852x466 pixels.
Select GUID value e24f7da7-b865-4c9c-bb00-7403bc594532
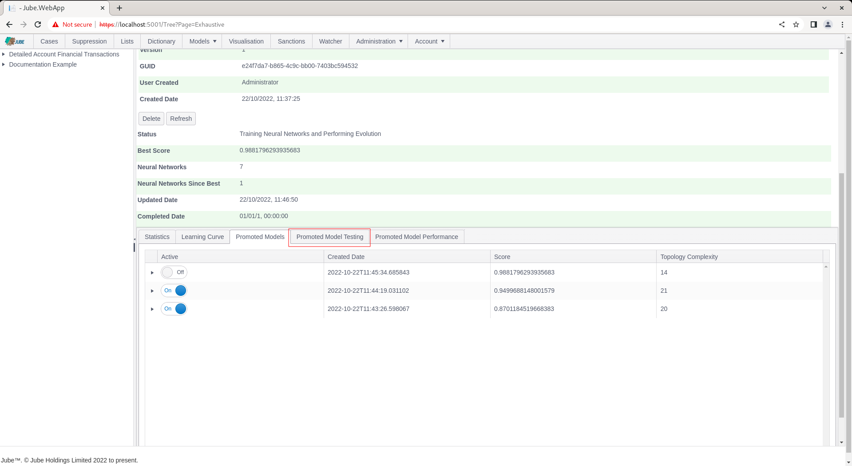(300, 66)
